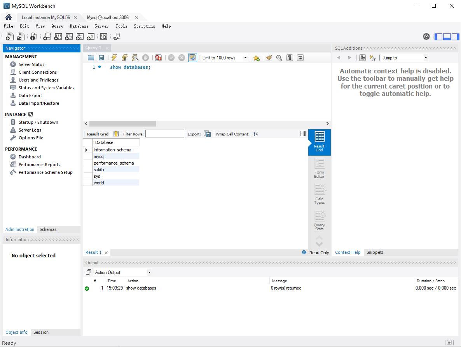Viewport: 461px width, 347px height.
Task: Open the Database menu
Action: (79, 26)
